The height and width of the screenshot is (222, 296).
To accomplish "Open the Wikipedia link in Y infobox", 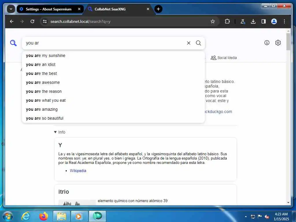I will click(x=78, y=171).
